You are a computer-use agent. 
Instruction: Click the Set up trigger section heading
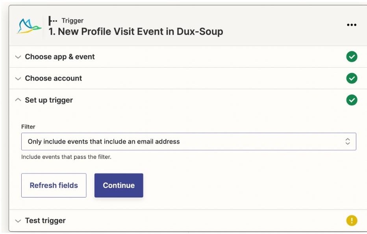point(49,100)
